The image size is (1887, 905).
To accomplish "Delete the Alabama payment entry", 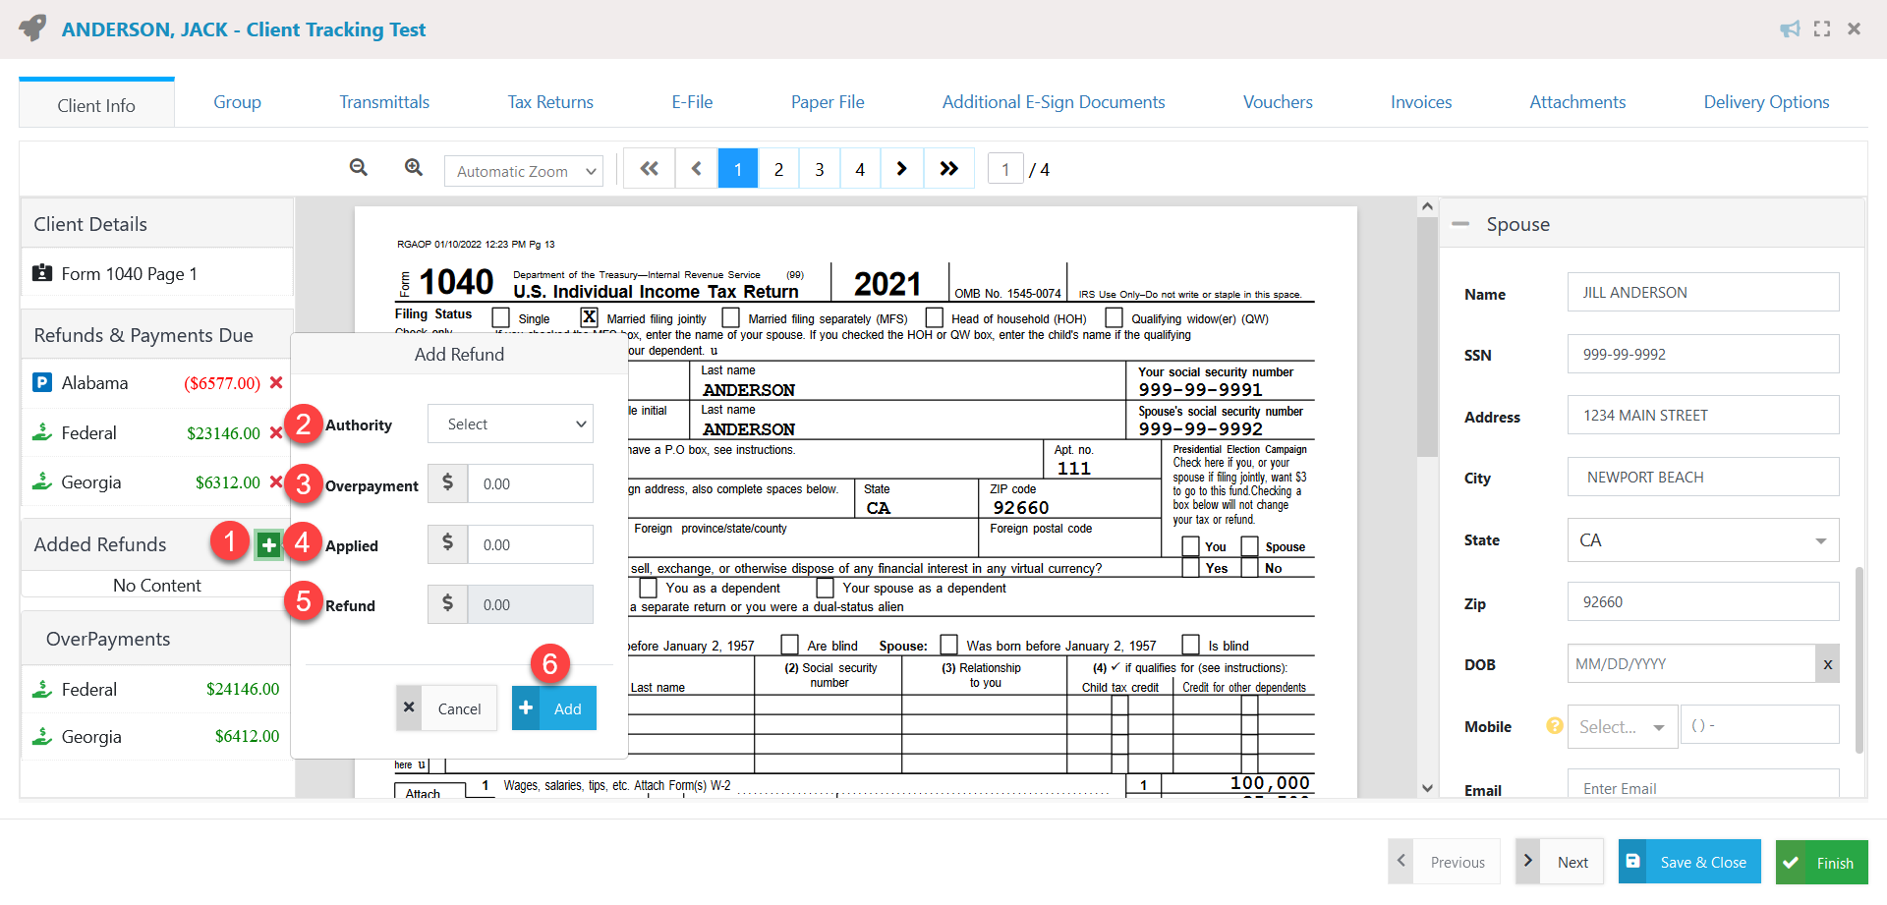I will tap(276, 382).
